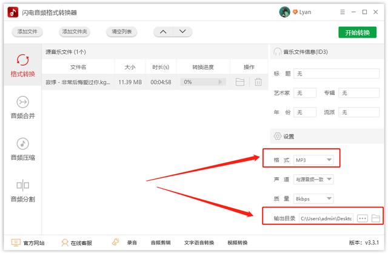Click the 流派 input field
Image resolution: width=388 pixels, height=254 pixels.
click(x=359, y=112)
